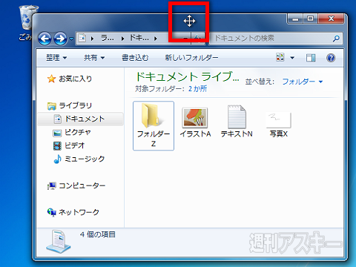
Task: Open the 2 か所 locations link
Action: click(x=197, y=89)
